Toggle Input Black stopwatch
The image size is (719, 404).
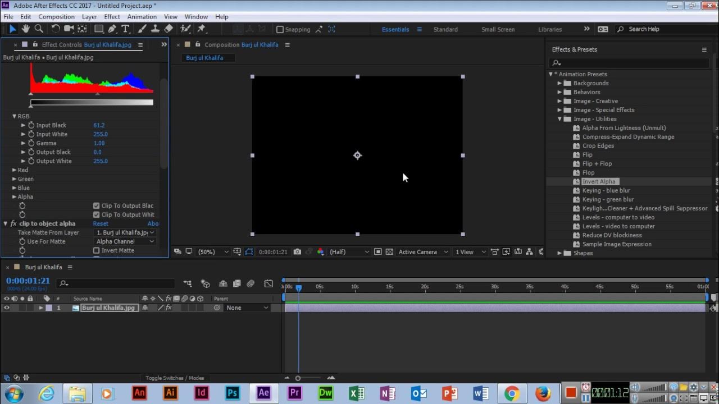coord(31,125)
